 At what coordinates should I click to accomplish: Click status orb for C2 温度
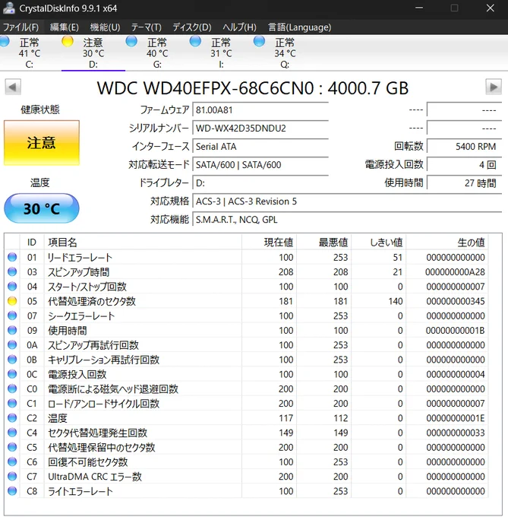click(x=12, y=417)
